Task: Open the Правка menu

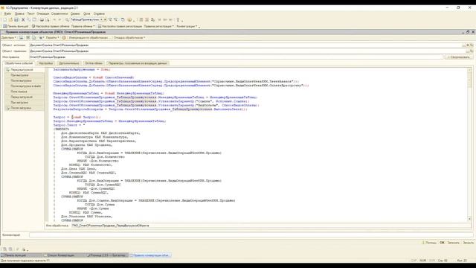Action: point(19,13)
